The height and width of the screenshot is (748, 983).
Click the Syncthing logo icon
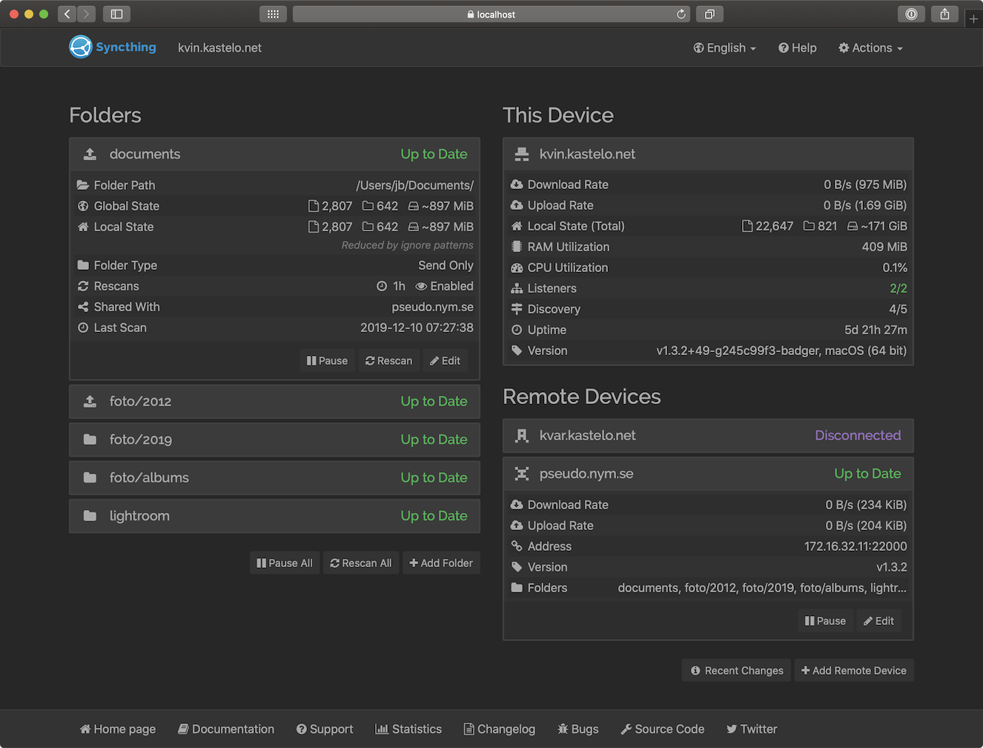80,47
